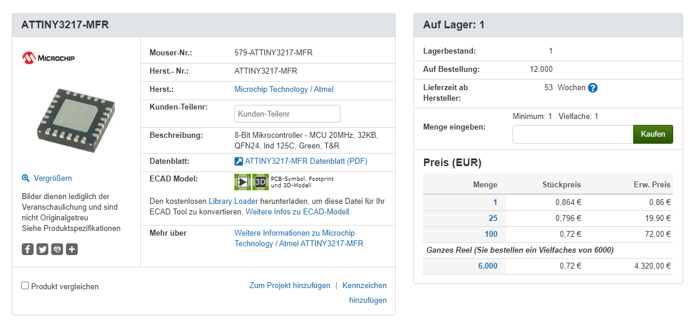The image size is (695, 324).
Task: Open Weitere Informationen zu Microchip Technology link
Action: (299, 239)
